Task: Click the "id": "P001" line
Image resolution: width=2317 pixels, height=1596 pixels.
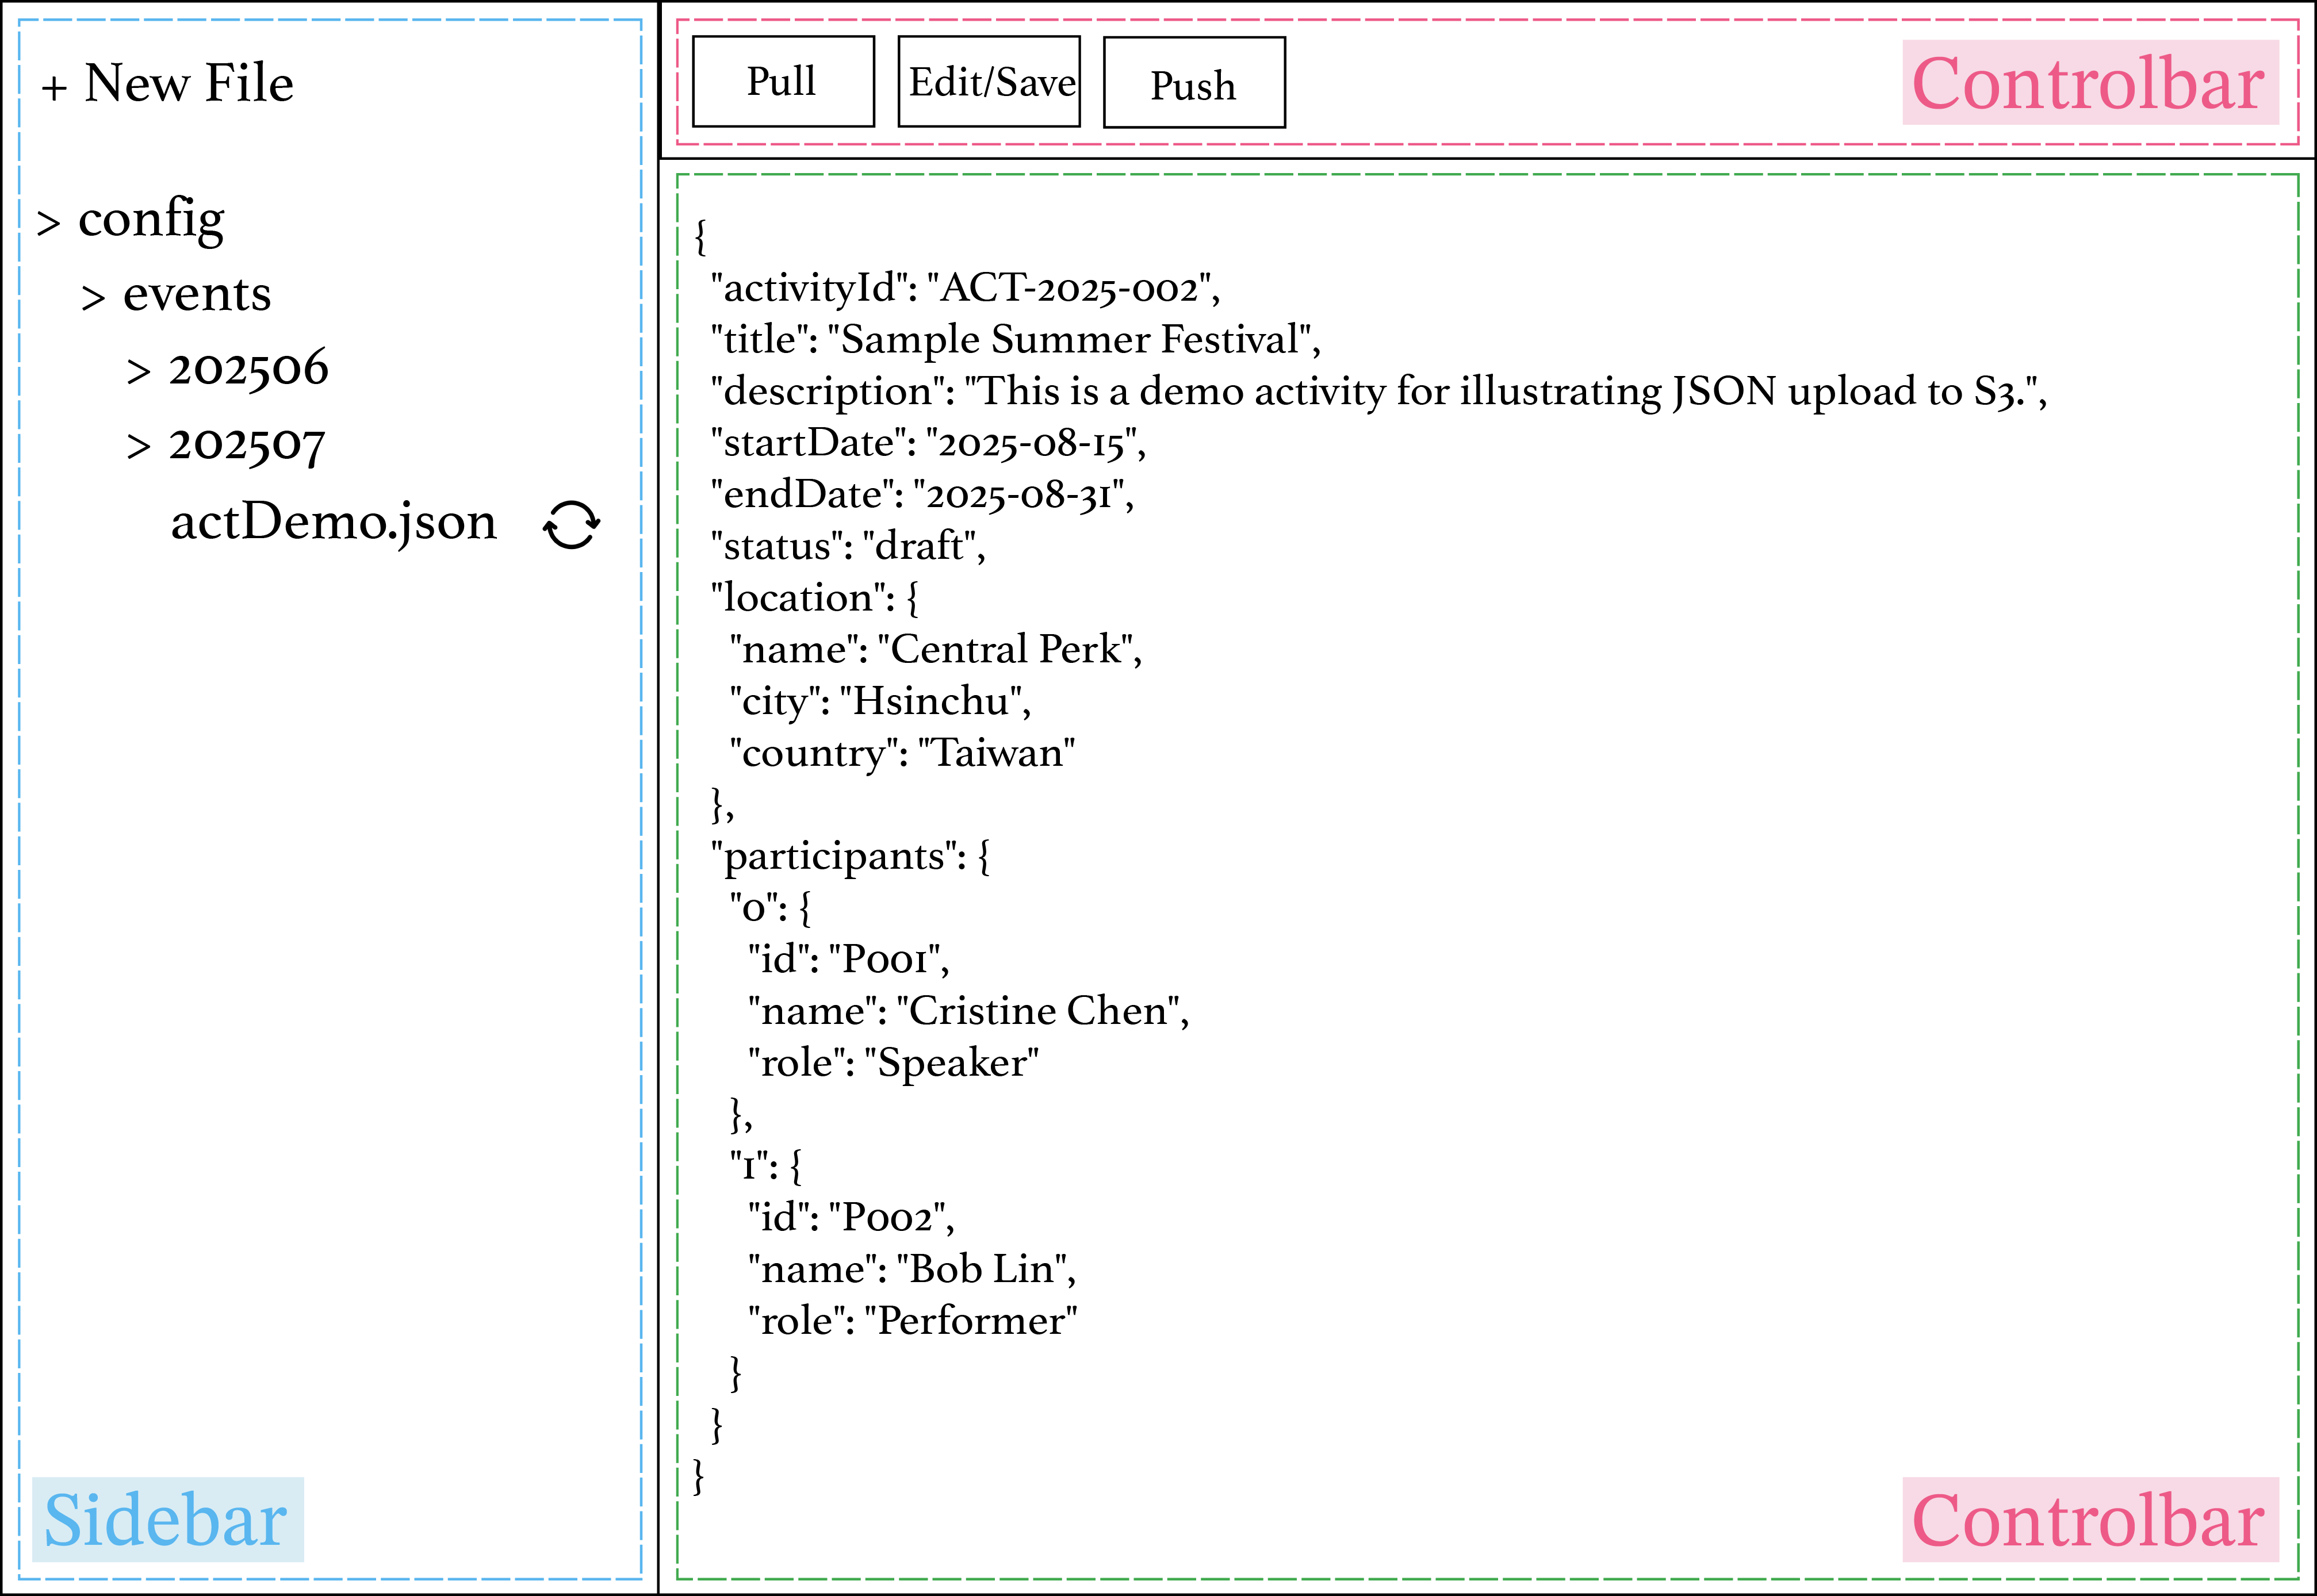Action: coord(848,960)
